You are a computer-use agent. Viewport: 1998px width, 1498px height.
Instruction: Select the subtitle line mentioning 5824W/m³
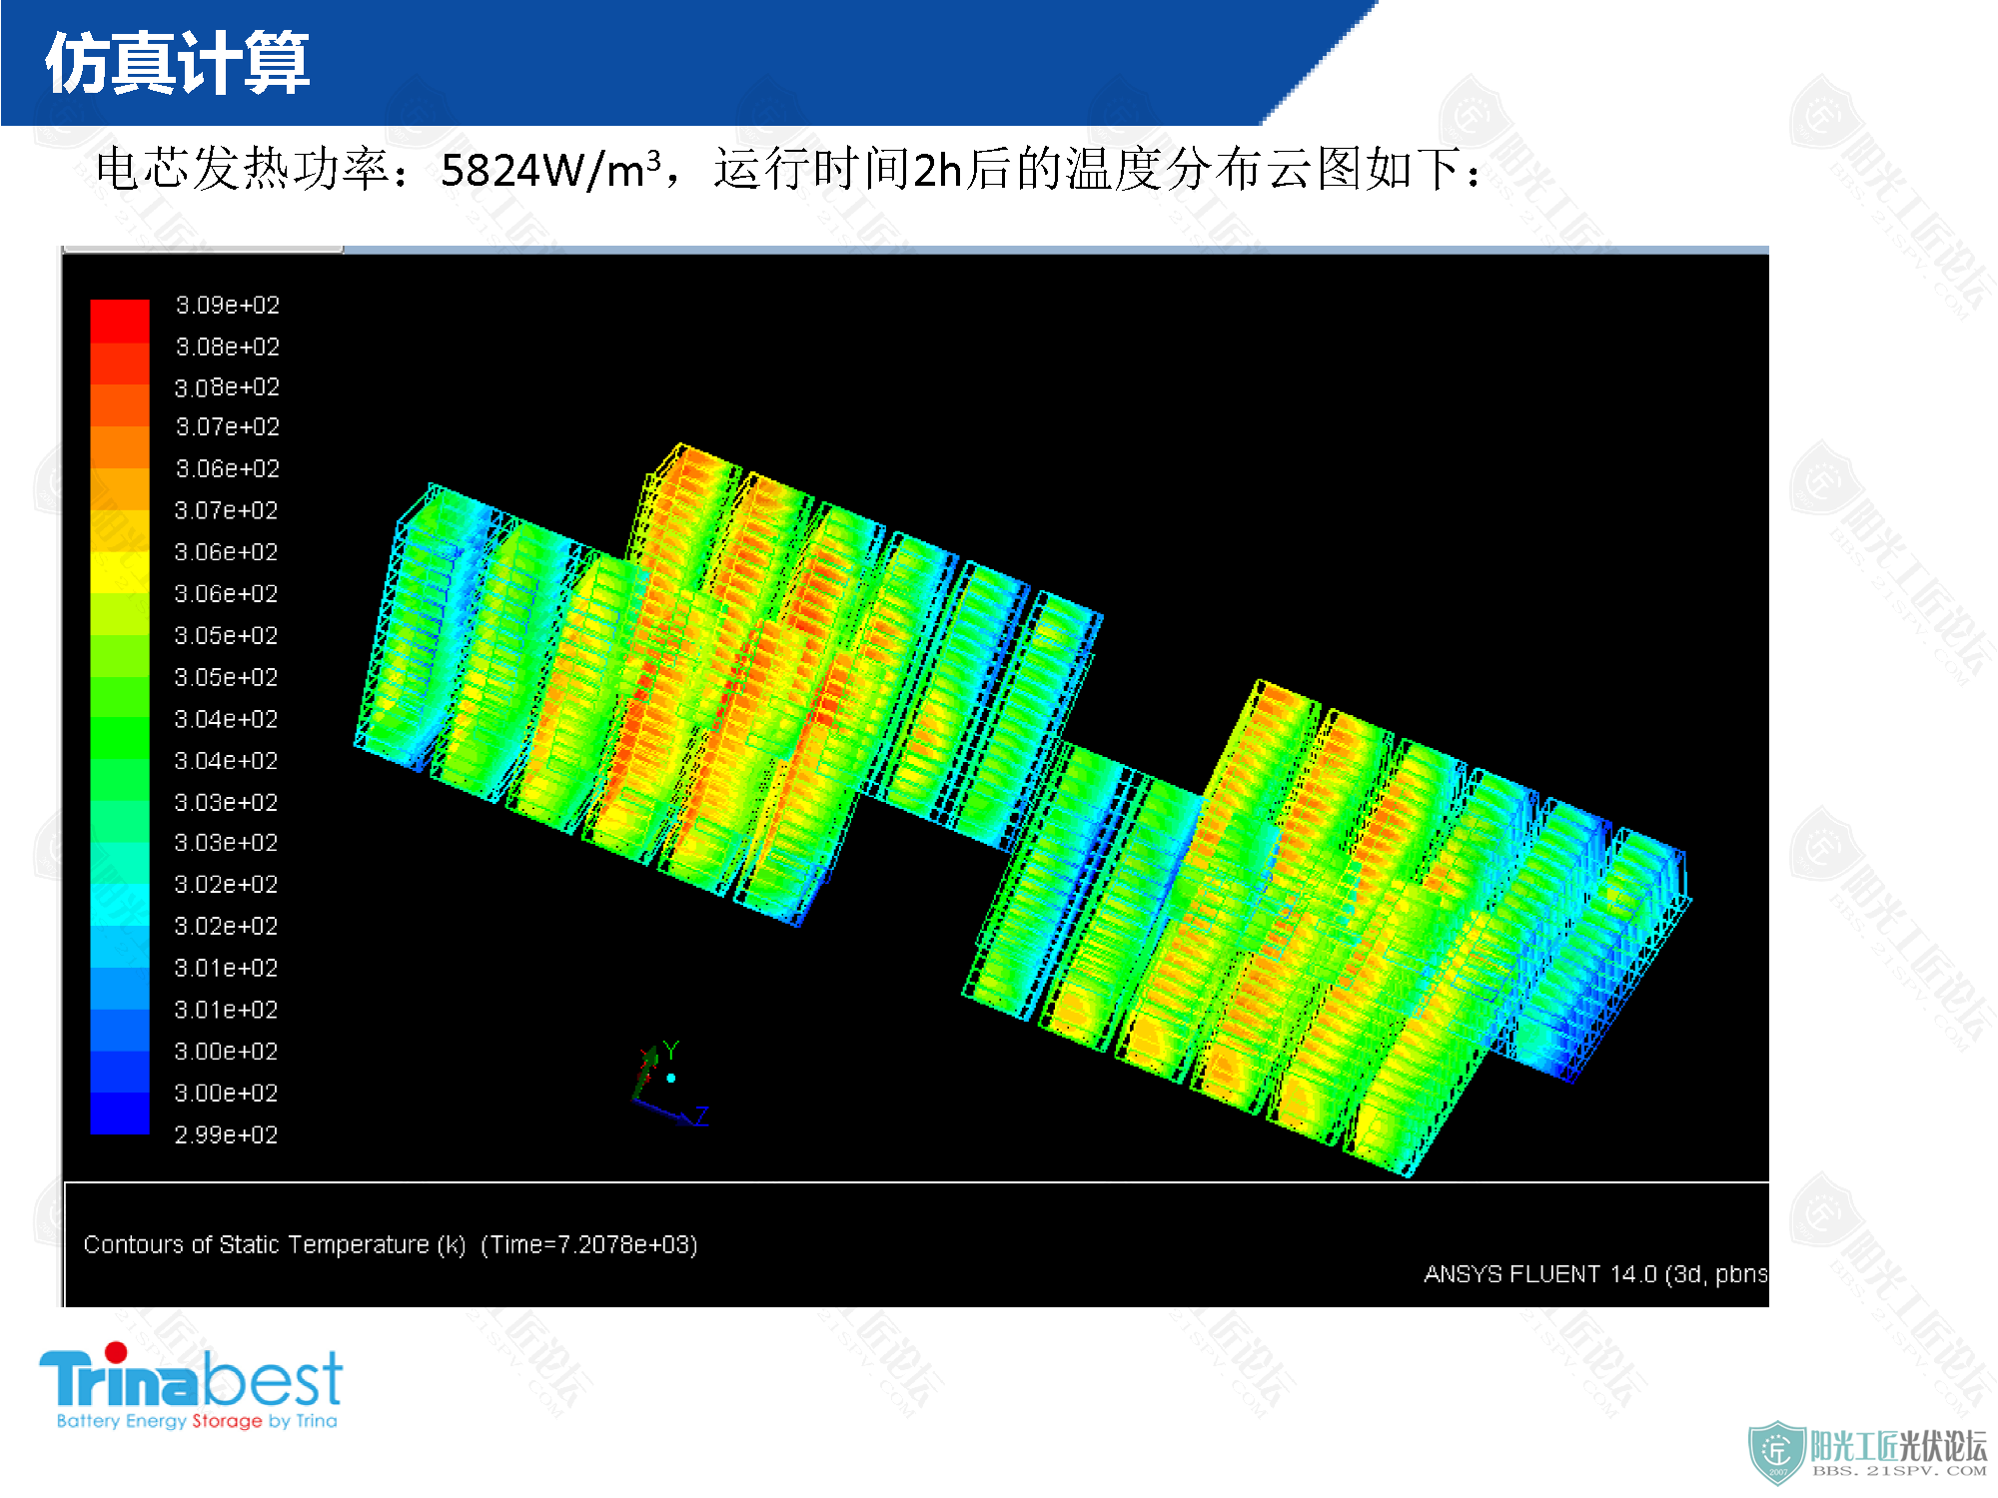789,168
